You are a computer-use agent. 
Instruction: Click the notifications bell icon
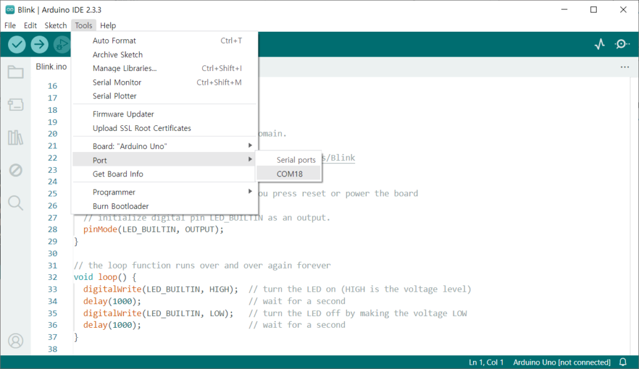pos(623,362)
